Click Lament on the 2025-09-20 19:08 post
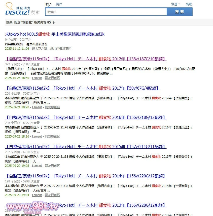The image size is (213, 216). (37, 166)
